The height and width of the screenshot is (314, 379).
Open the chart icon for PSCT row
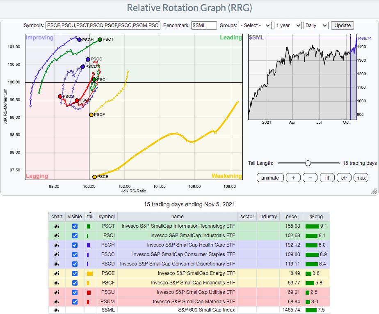click(x=57, y=226)
